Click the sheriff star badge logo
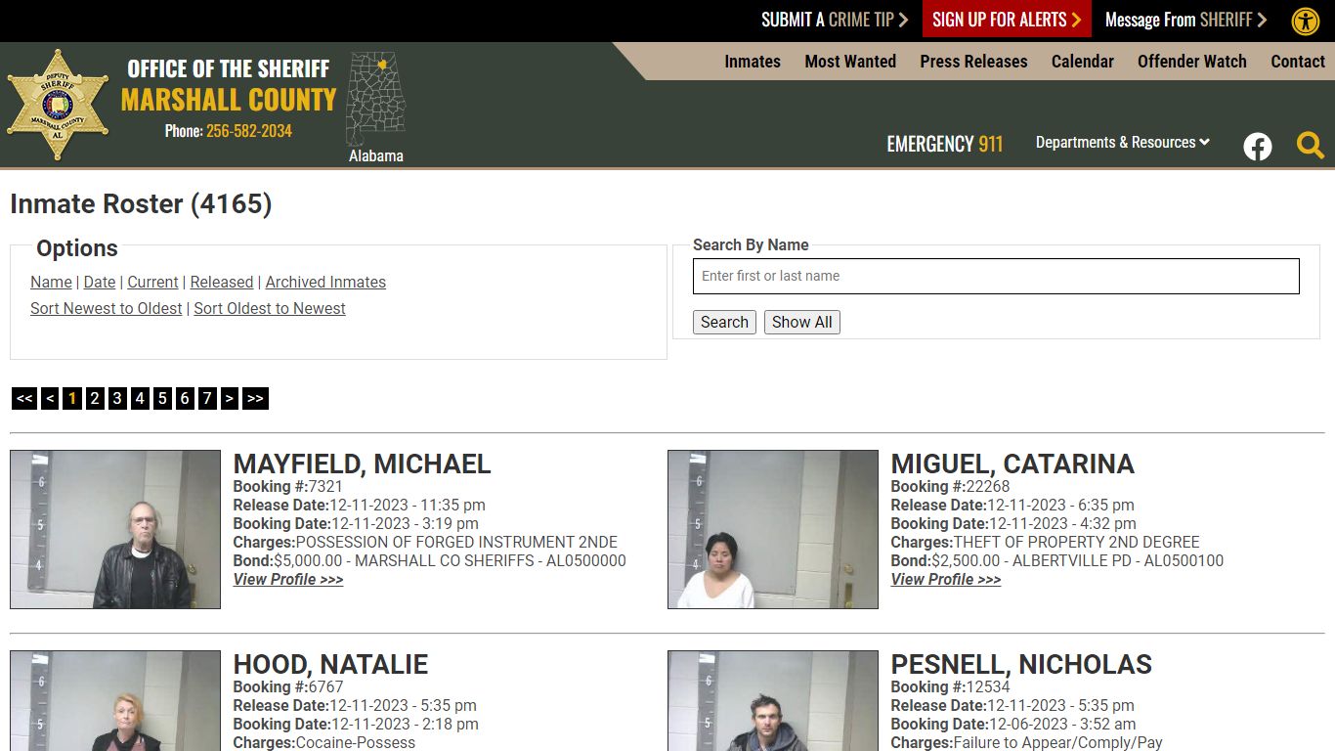Viewport: 1335px width, 751px height. click(x=58, y=105)
